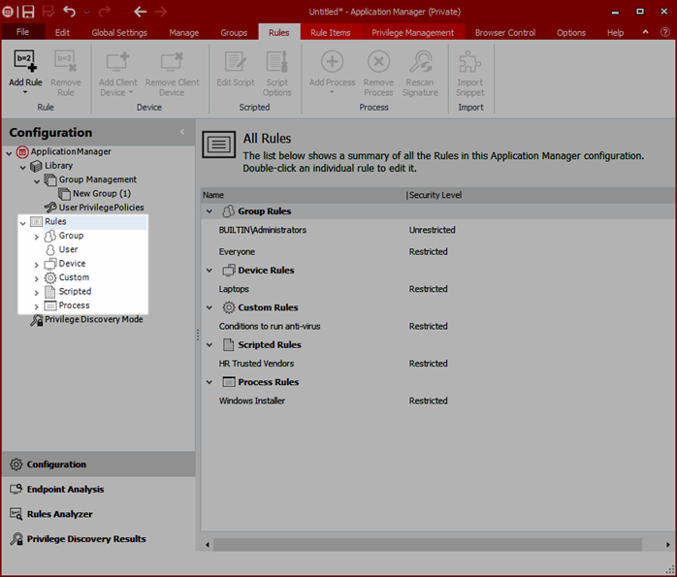This screenshot has width=677, height=577.
Task: Click the Save icon in title bar
Action: coord(28,12)
